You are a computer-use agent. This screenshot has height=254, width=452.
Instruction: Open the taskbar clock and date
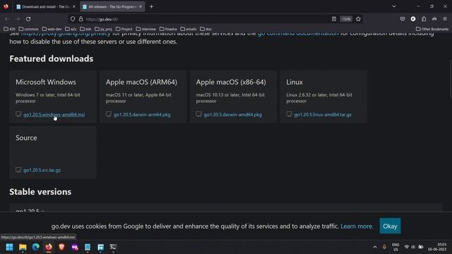point(437,247)
